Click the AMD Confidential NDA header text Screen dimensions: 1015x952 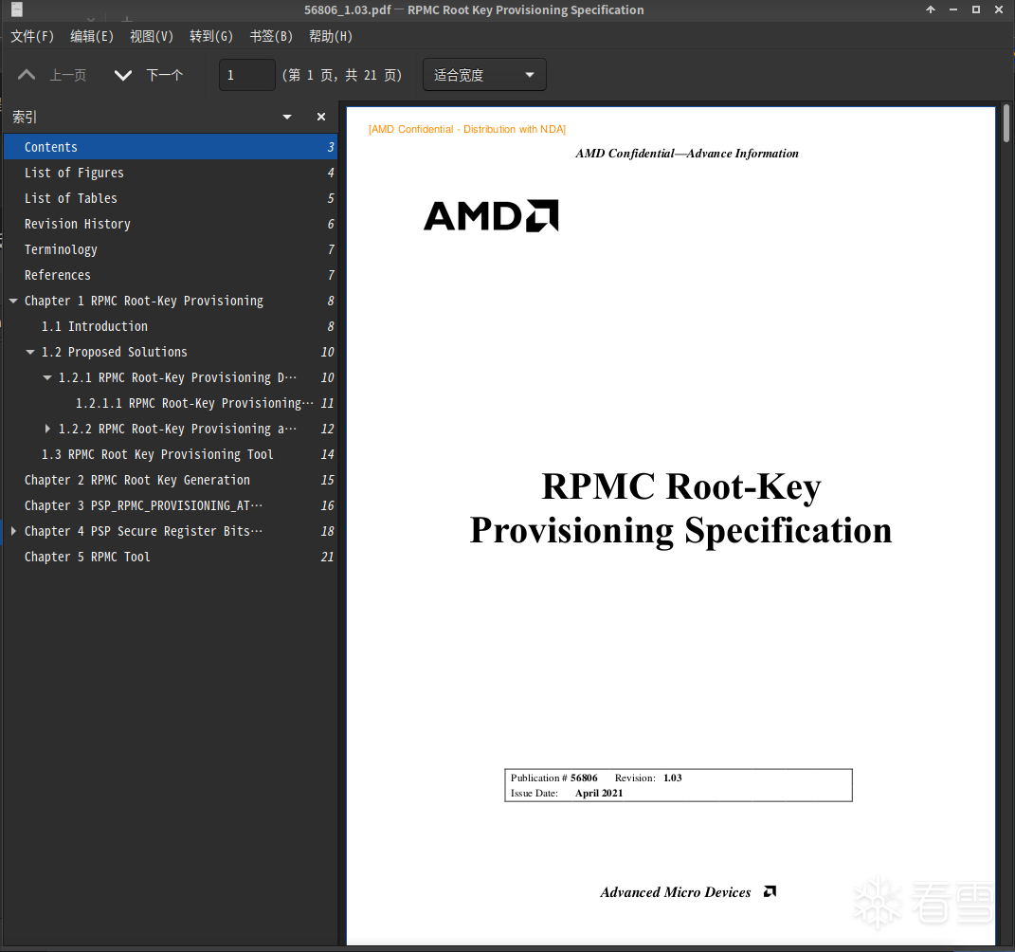coord(466,130)
